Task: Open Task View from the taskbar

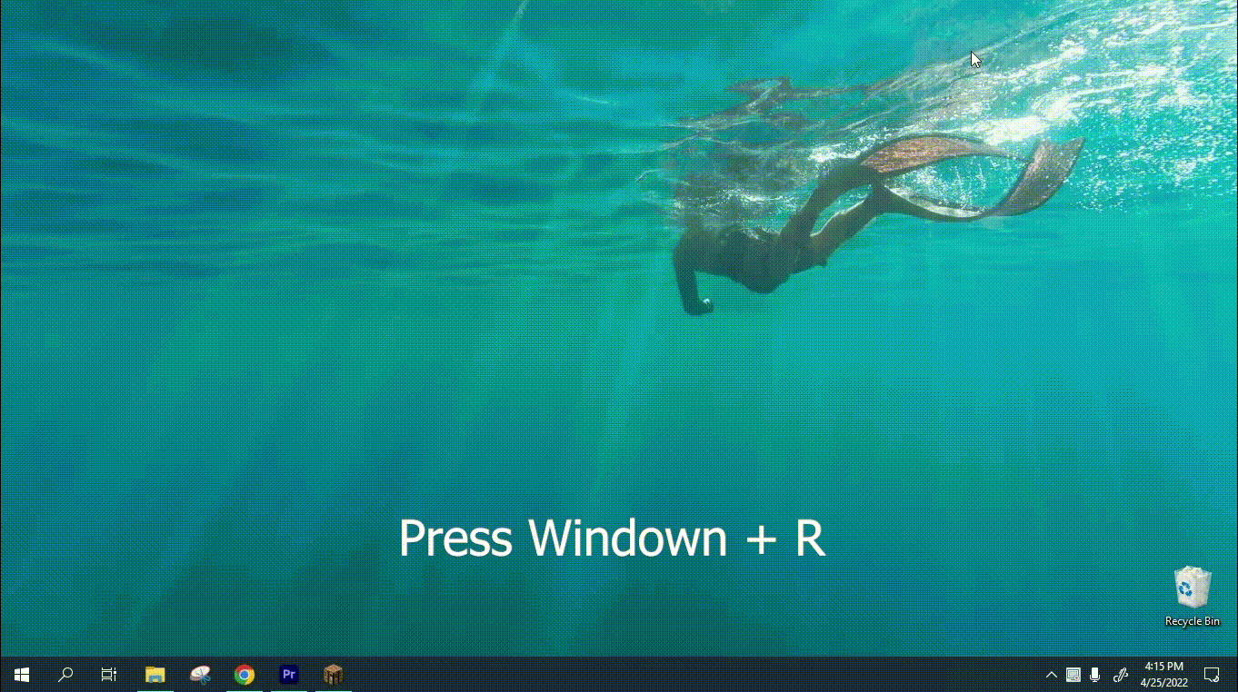Action: click(108, 675)
